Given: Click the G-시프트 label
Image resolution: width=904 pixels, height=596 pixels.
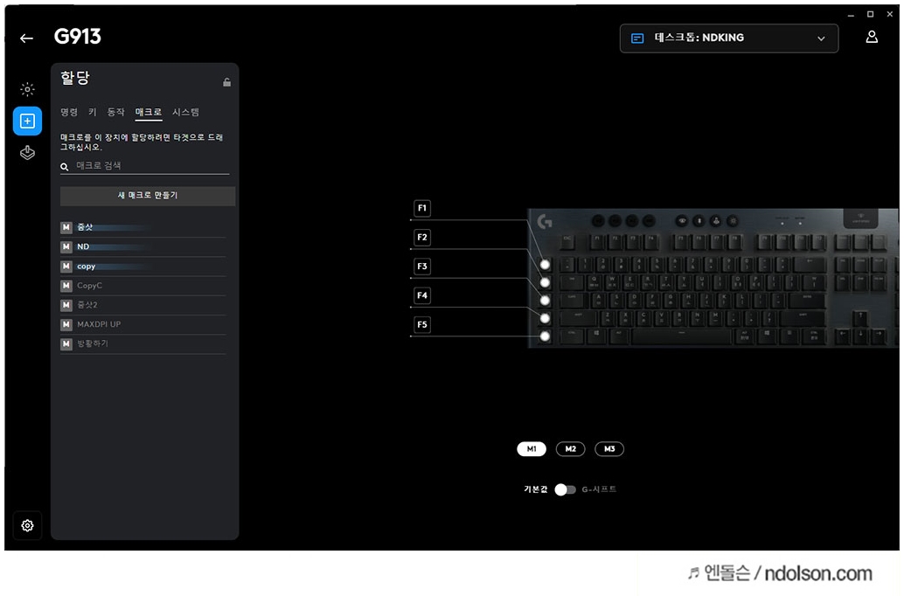Looking at the screenshot, I should click(599, 489).
